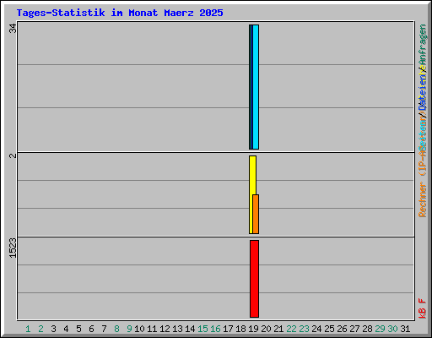432x338 pixels.
Task: Click the y-axis value 2
Action: 13,155
